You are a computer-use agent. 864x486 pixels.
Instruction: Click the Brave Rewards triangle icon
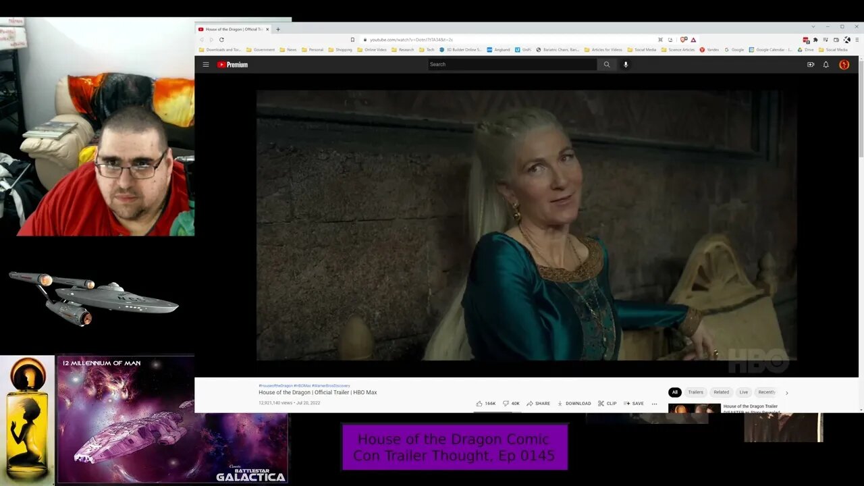point(693,40)
